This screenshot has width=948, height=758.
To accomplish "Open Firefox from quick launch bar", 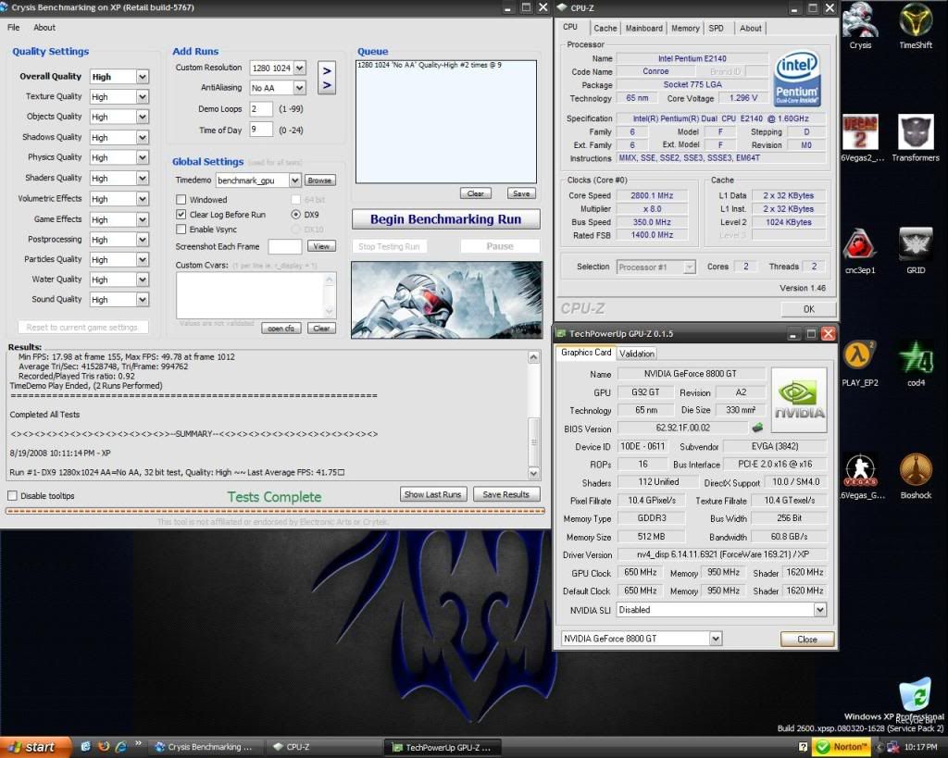I will 104,747.
